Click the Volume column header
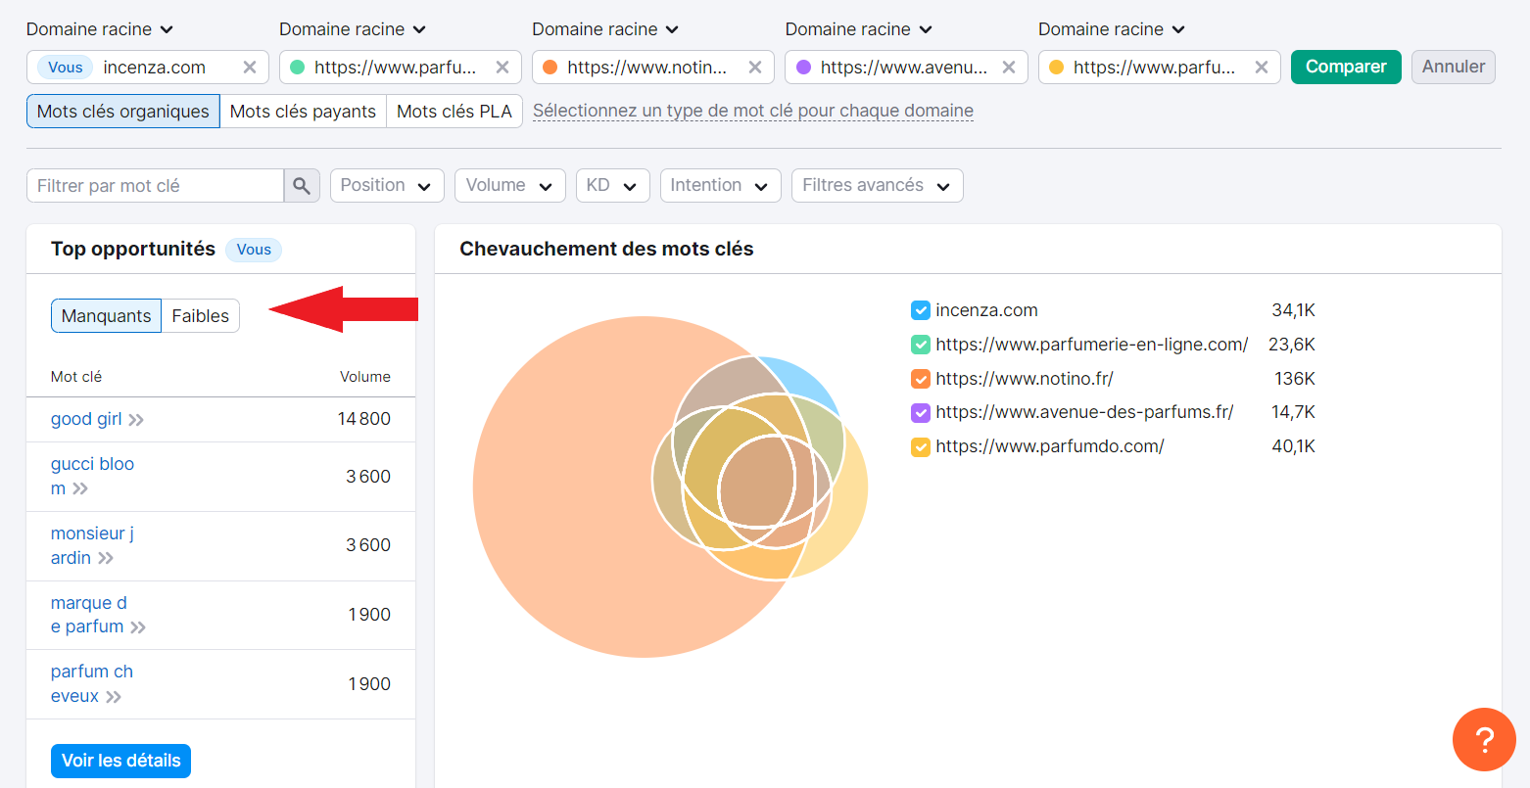This screenshot has height=788, width=1530. [365, 377]
